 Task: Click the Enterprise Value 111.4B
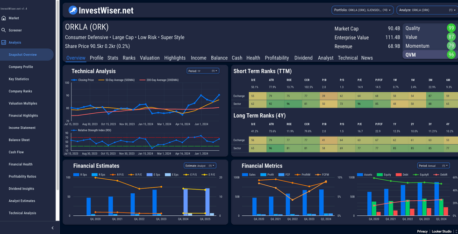click(x=393, y=37)
